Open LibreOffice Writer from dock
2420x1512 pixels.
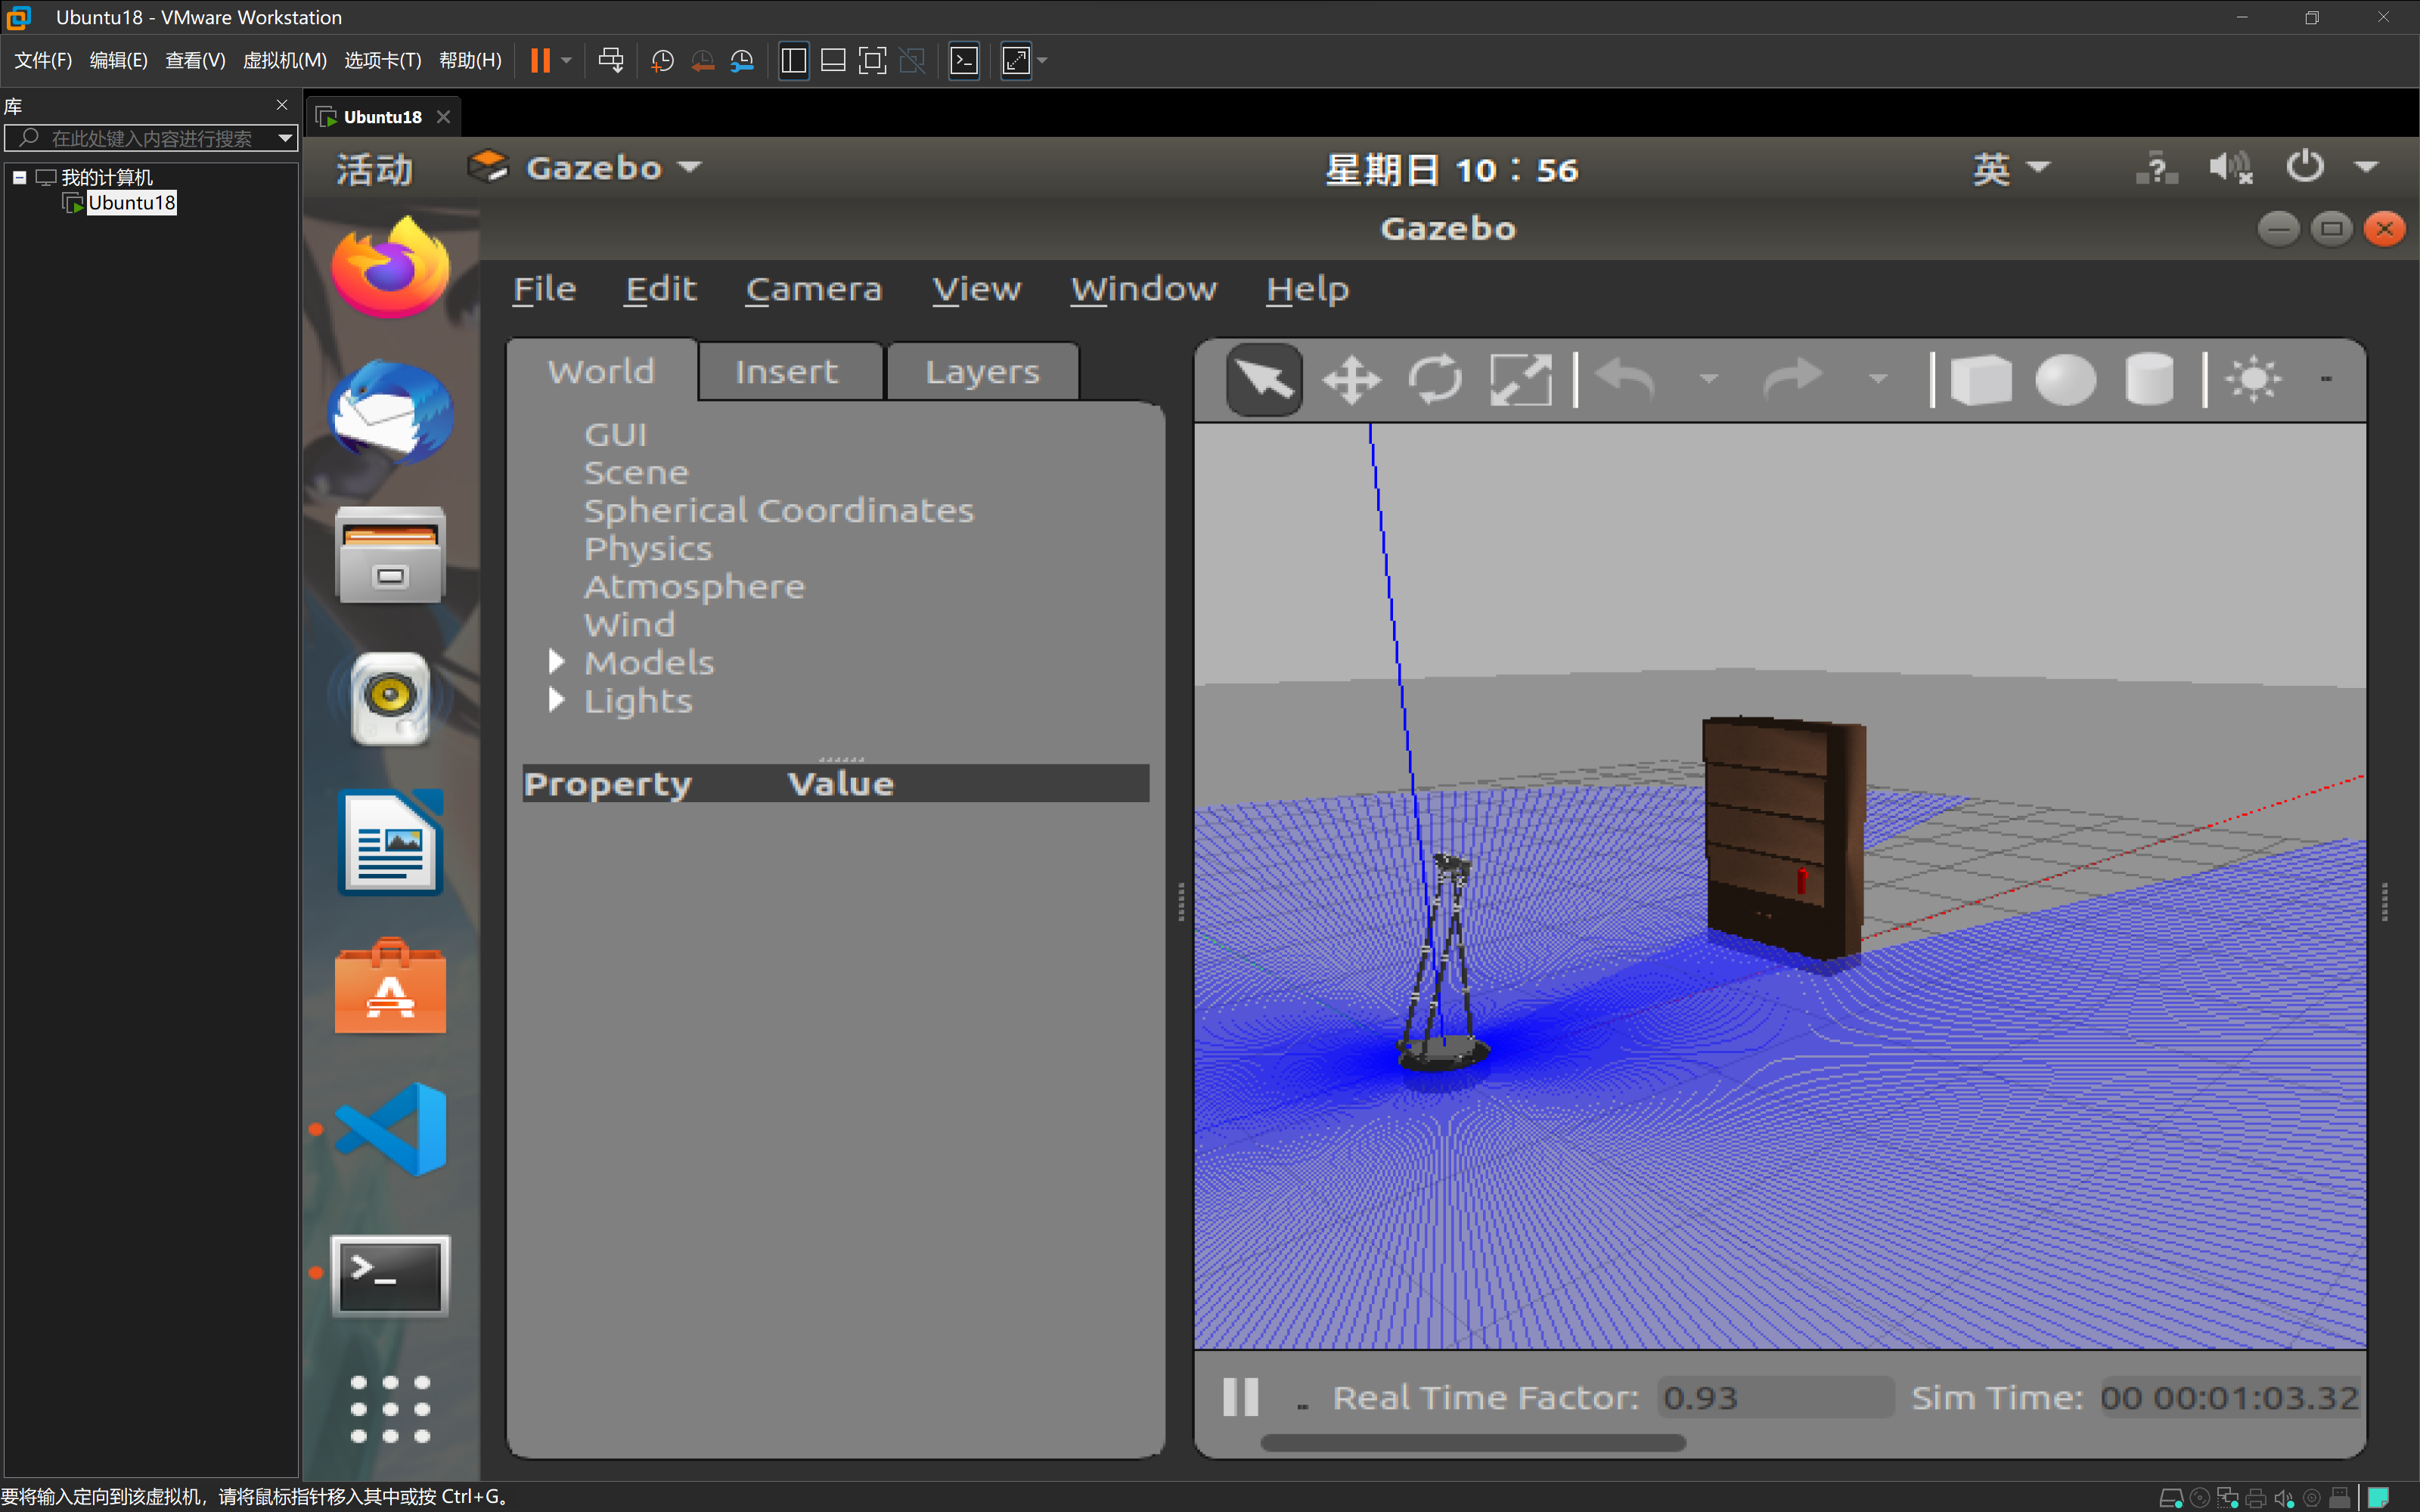(x=390, y=842)
